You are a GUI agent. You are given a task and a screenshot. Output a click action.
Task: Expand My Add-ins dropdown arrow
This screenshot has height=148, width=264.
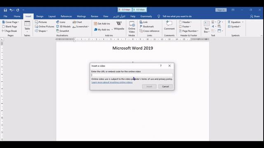click(x=112, y=30)
